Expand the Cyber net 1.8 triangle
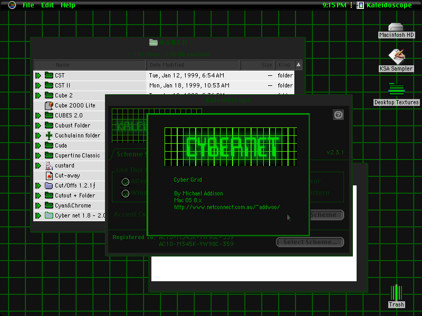This screenshot has width=422, height=316. [38, 215]
